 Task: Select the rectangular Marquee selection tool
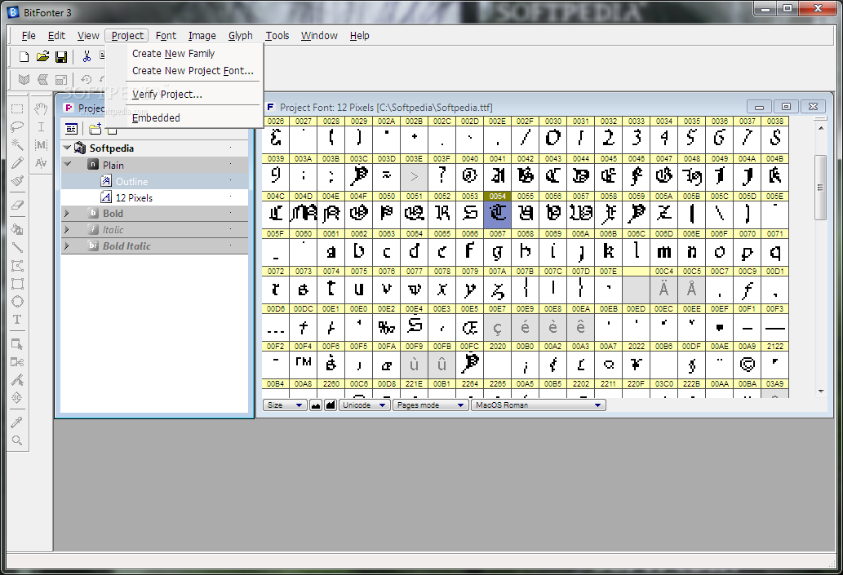coord(17,109)
